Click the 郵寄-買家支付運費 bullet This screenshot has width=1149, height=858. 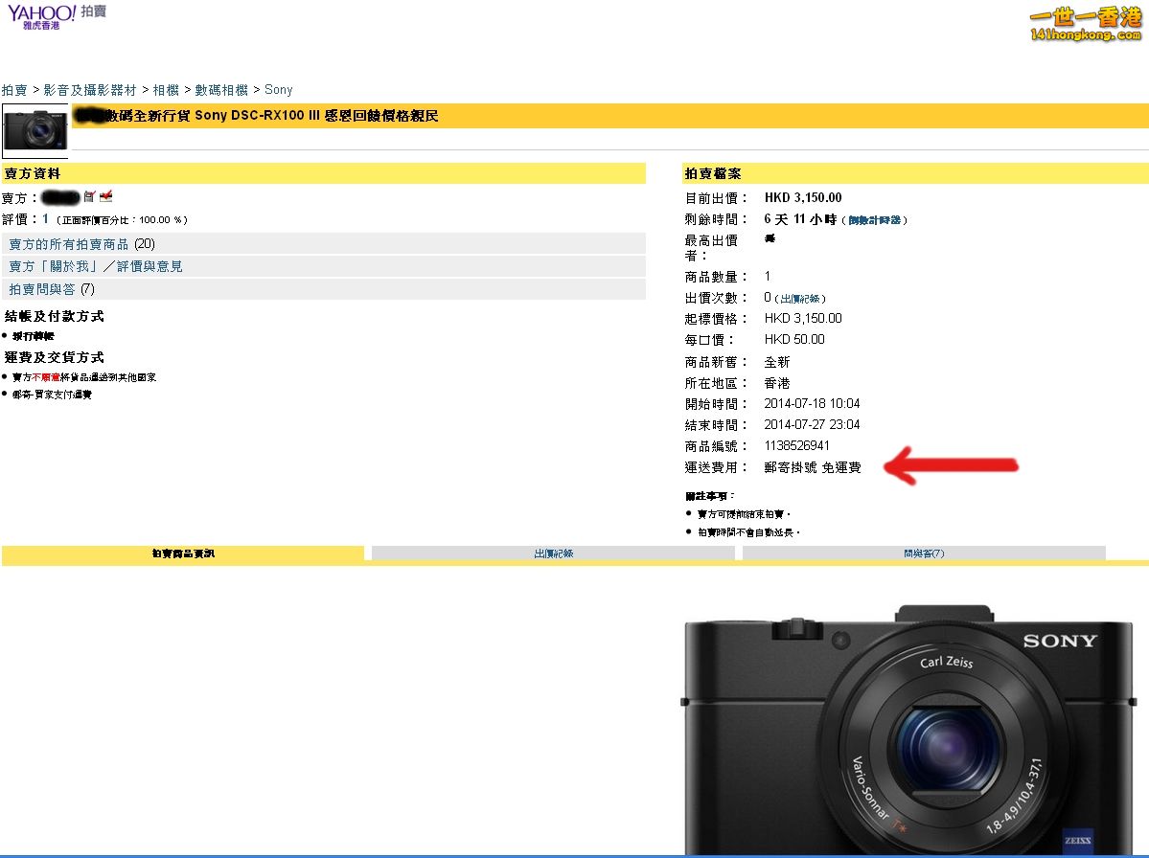click(x=52, y=395)
